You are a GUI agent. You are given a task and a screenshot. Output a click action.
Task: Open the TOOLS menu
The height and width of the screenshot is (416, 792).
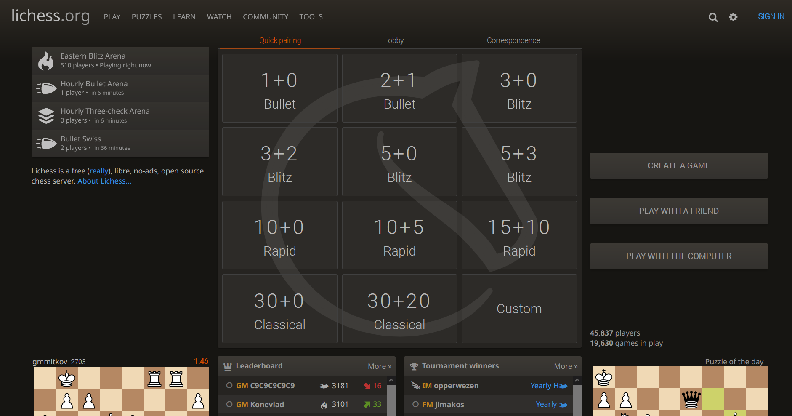tap(311, 17)
